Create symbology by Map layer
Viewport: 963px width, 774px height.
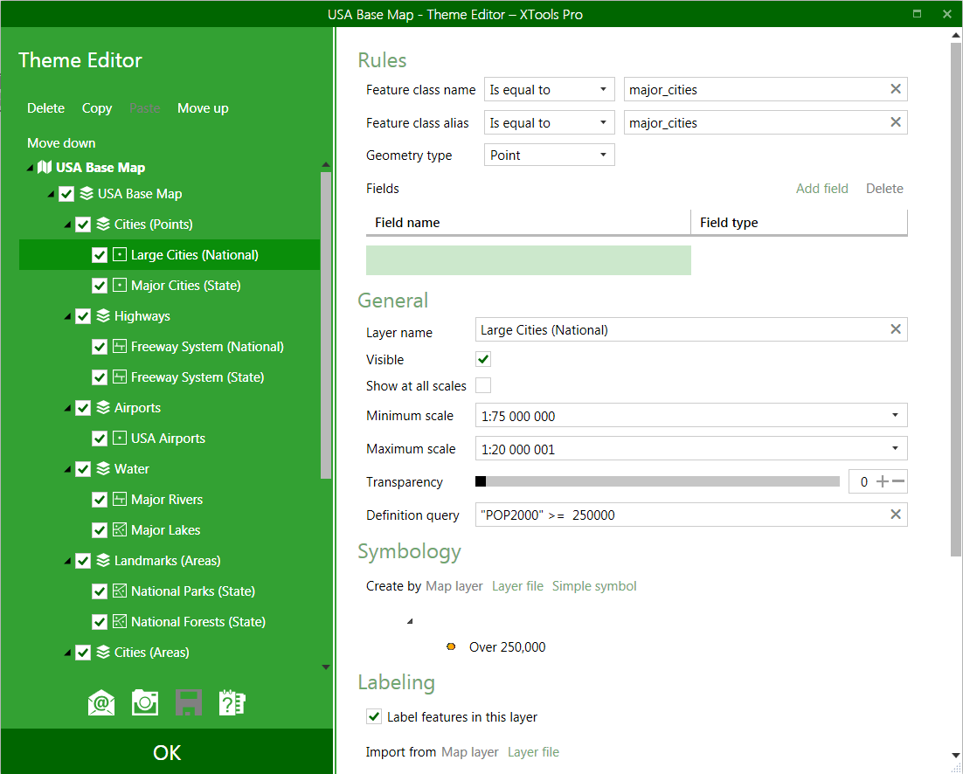pyautogui.click(x=454, y=586)
